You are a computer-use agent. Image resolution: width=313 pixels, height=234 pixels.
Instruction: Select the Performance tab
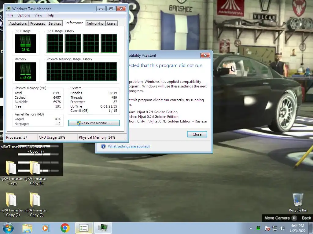(x=74, y=23)
